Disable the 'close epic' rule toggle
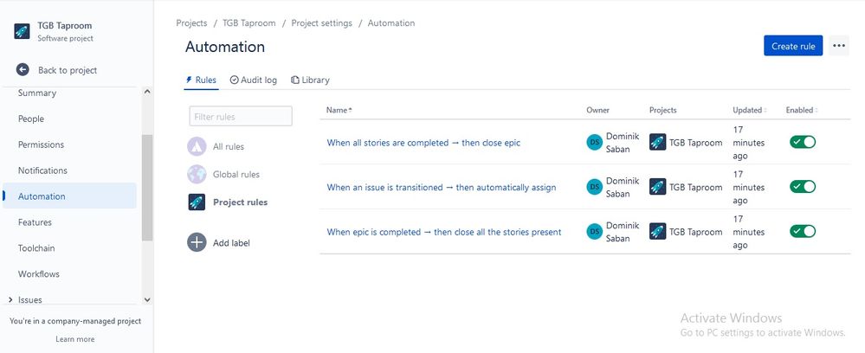Viewport: 865px width, 353px height. click(803, 142)
